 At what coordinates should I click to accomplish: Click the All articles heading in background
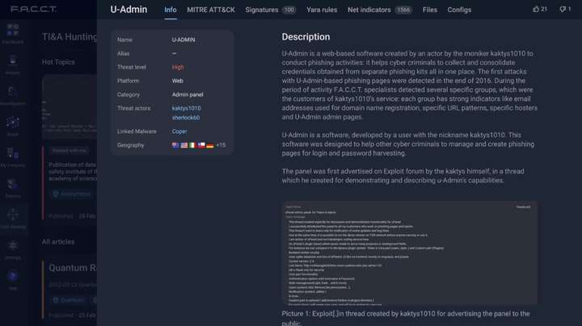(x=58, y=242)
